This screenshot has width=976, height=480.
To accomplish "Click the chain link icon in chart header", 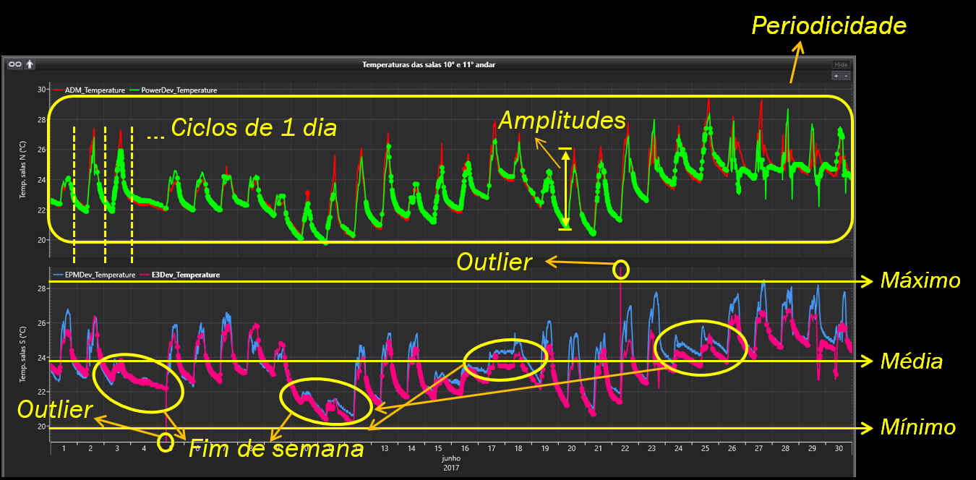I will tap(14, 64).
